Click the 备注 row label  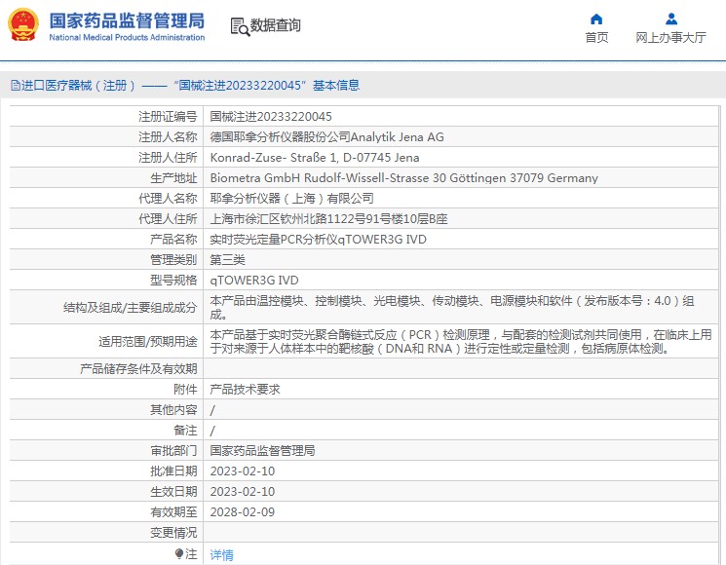(x=185, y=430)
